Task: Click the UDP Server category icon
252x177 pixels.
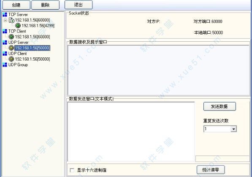Action: click(5, 43)
